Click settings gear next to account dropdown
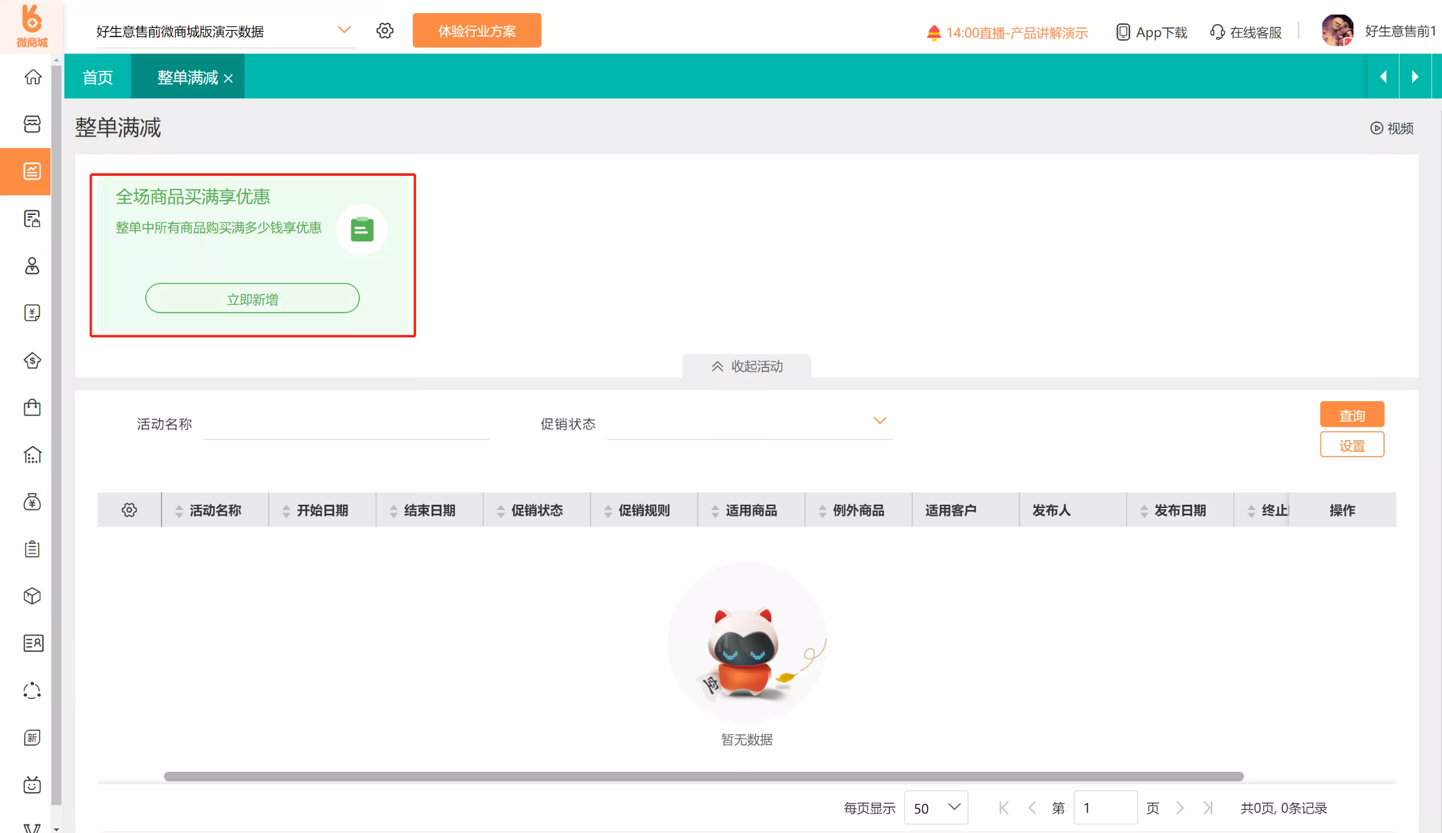Viewport: 1442px width, 833px height. (x=385, y=31)
